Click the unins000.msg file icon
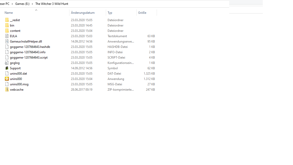Screen dimensions: 293x165 7,84
